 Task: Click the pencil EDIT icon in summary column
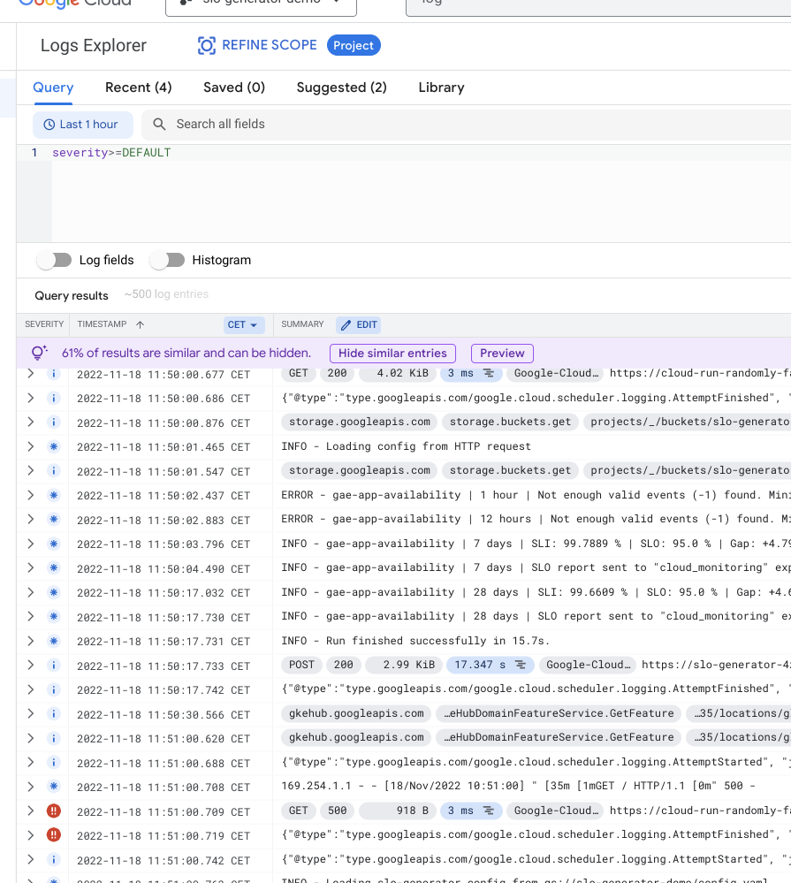pos(346,324)
